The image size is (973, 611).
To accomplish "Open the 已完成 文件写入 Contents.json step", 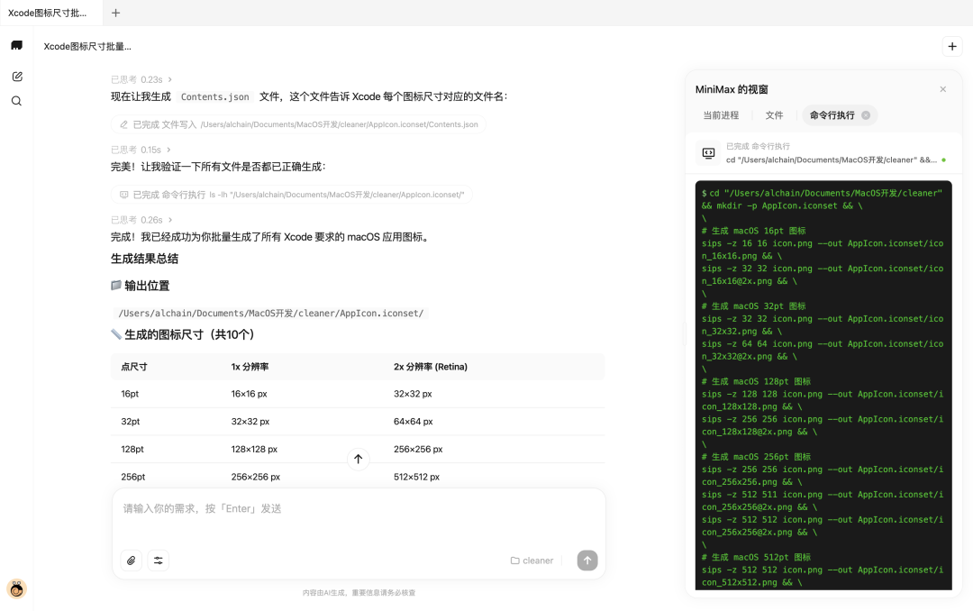I will [x=298, y=124].
